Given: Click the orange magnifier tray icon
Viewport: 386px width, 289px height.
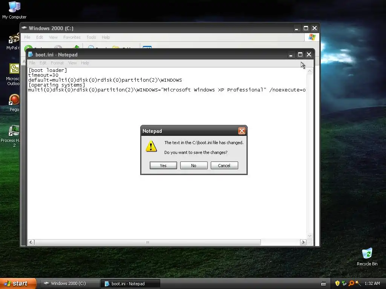Looking at the screenshot, I should tap(351, 283).
